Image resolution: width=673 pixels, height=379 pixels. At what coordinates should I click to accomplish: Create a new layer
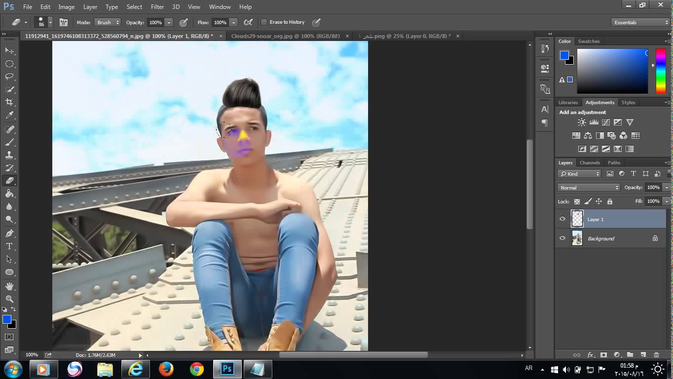pos(643,355)
